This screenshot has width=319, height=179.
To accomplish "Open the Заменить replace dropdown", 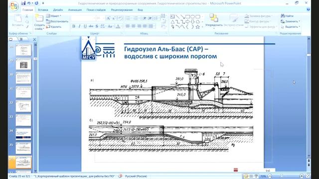I will click(x=290, y=21).
